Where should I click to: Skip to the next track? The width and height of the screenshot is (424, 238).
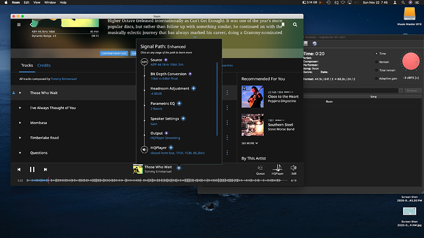45,169
